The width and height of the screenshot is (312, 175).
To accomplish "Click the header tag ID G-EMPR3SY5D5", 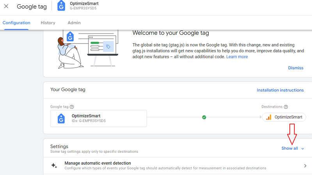I will pos(83,8).
